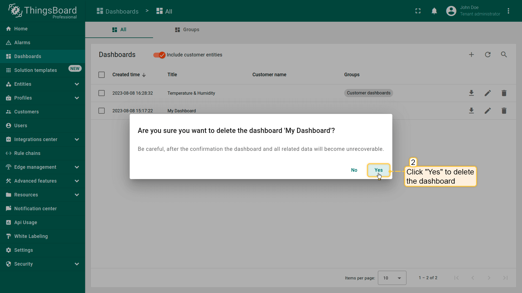Confirm deletion by clicking Yes
The height and width of the screenshot is (293, 522).
[378, 170]
